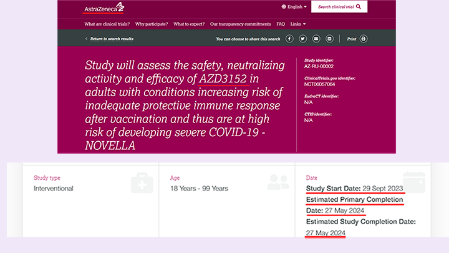Click the EudraCT identifier label

(321, 96)
